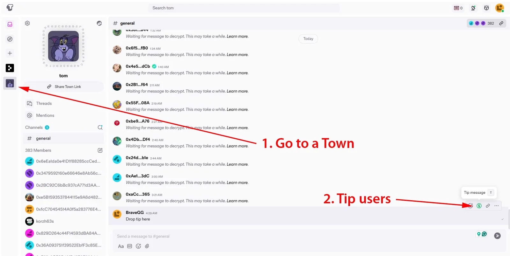
Task: Open the GIF picker in composer
Action: tap(130, 246)
